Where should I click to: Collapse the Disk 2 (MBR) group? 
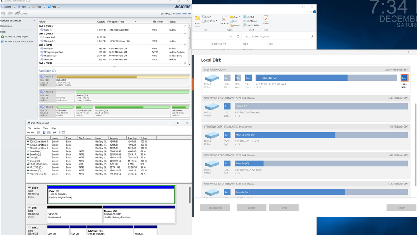[185, 33]
